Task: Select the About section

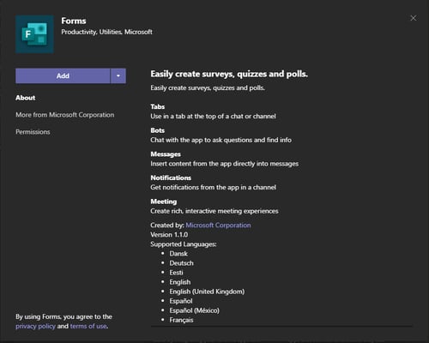Action: [x=26, y=98]
